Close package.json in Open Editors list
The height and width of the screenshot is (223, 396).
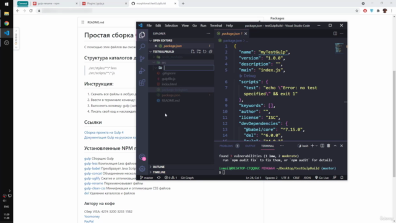coord(156,46)
